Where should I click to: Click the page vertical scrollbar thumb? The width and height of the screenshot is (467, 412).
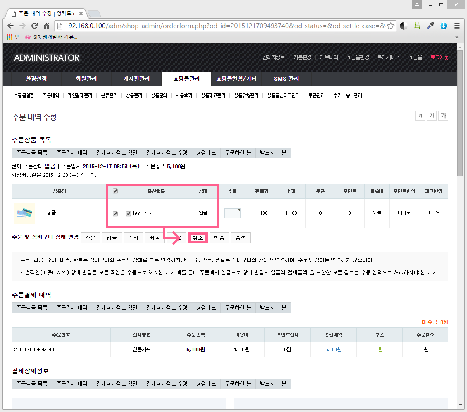pyautogui.click(x=460, y=113)
